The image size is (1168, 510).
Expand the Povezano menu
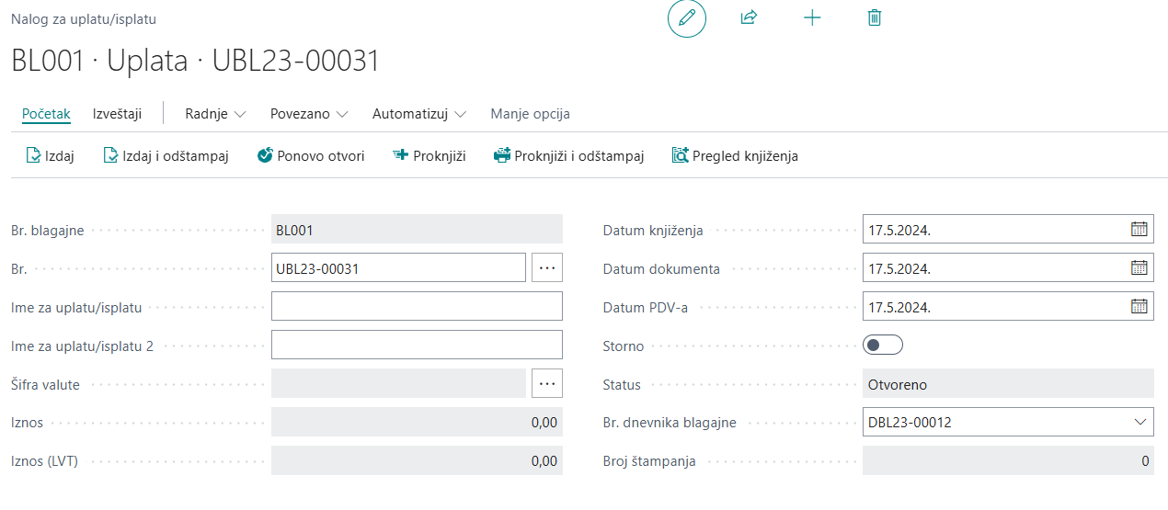[x=309, y=114]
